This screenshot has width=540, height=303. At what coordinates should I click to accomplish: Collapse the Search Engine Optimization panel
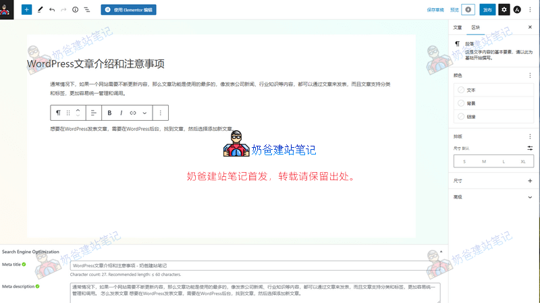click(441, 252)
